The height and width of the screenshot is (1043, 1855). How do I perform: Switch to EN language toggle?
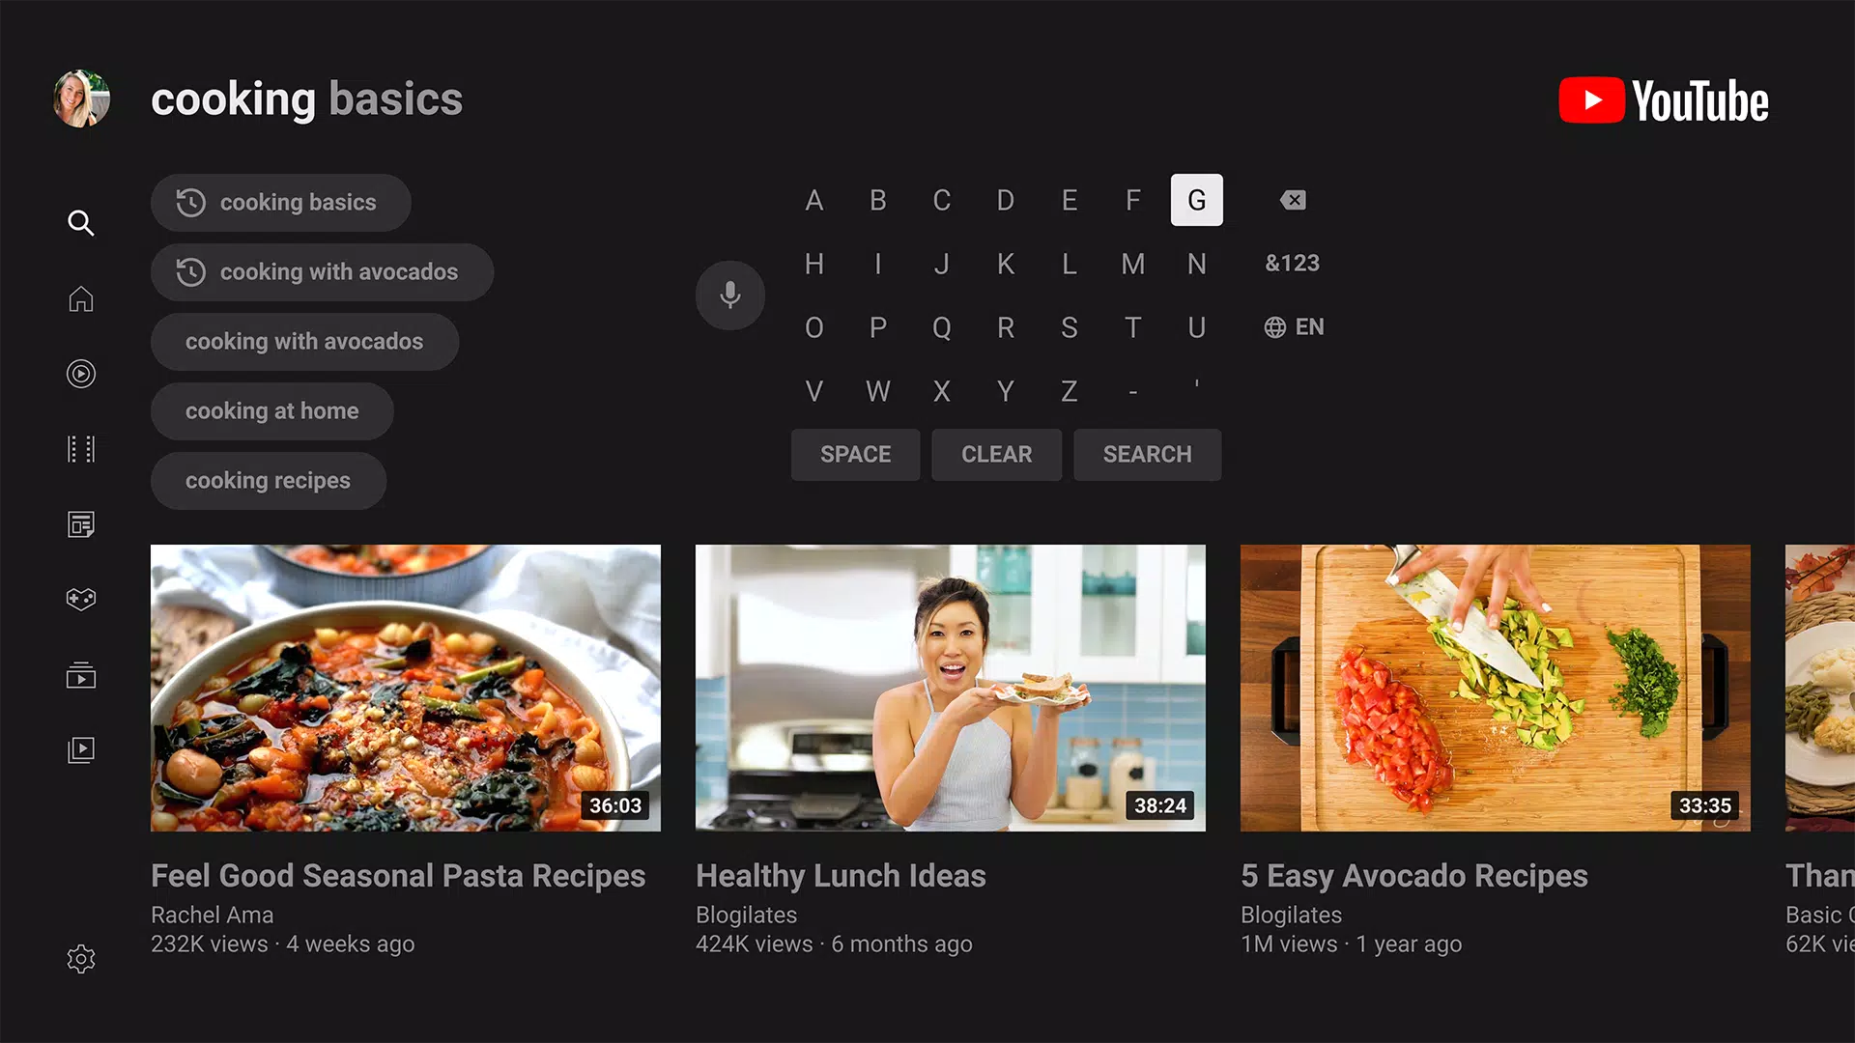(x=1293, y=327)
